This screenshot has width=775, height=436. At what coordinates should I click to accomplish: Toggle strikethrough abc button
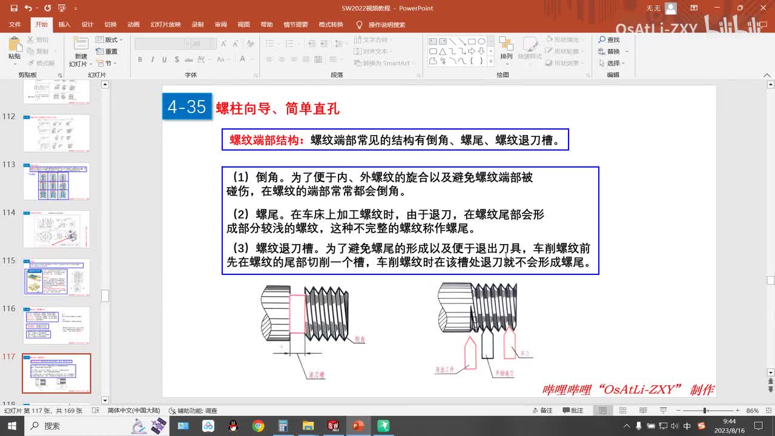click(190, 59)
